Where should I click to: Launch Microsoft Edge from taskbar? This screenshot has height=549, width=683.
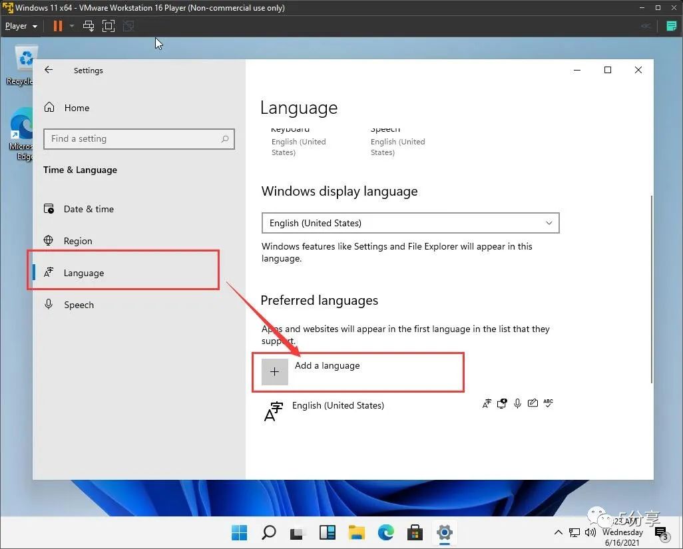tap(385, 532)
